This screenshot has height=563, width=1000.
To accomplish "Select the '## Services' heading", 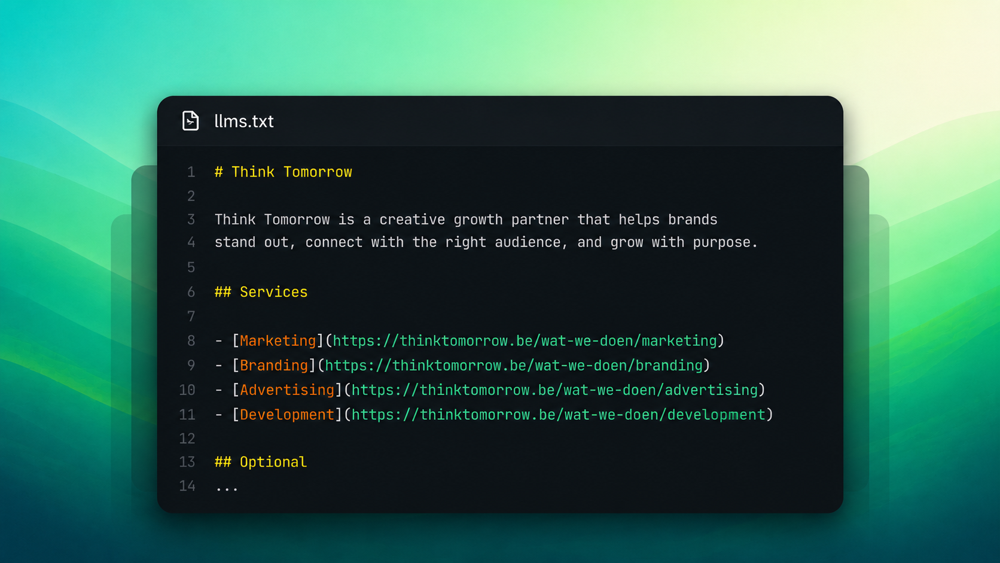I will [x=261, y=292].
